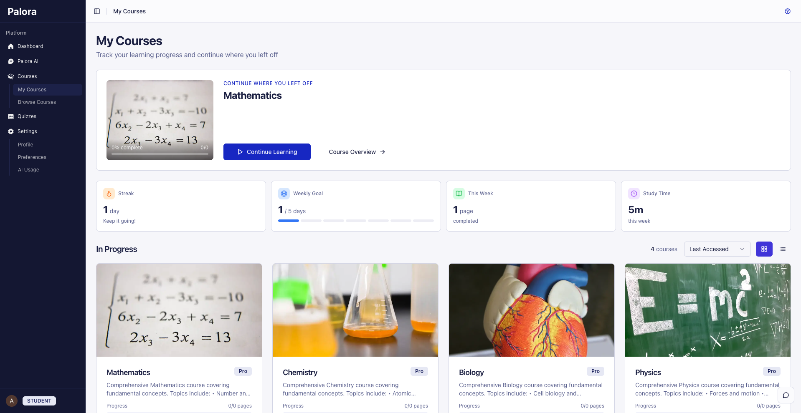Click the Continue Learning button
The height and width of the screenshot is (413, 801).
point(267,152)
